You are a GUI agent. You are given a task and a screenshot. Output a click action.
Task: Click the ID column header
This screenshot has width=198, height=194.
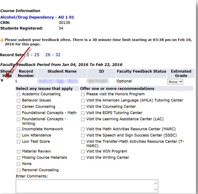(x=101, y=73)
